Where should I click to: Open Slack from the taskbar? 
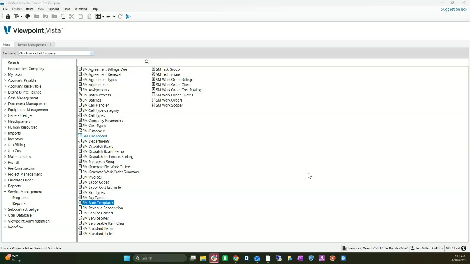(214, 258)
